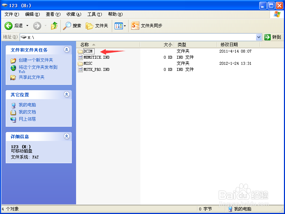Screen dimensions: 285x214
Task: Click the Forward arrow icon
Action: 37,26
